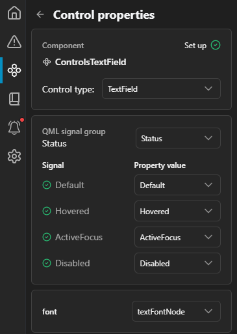Open the Home sidebar icon
Screen dimensions: 237x334
(14, 13)
